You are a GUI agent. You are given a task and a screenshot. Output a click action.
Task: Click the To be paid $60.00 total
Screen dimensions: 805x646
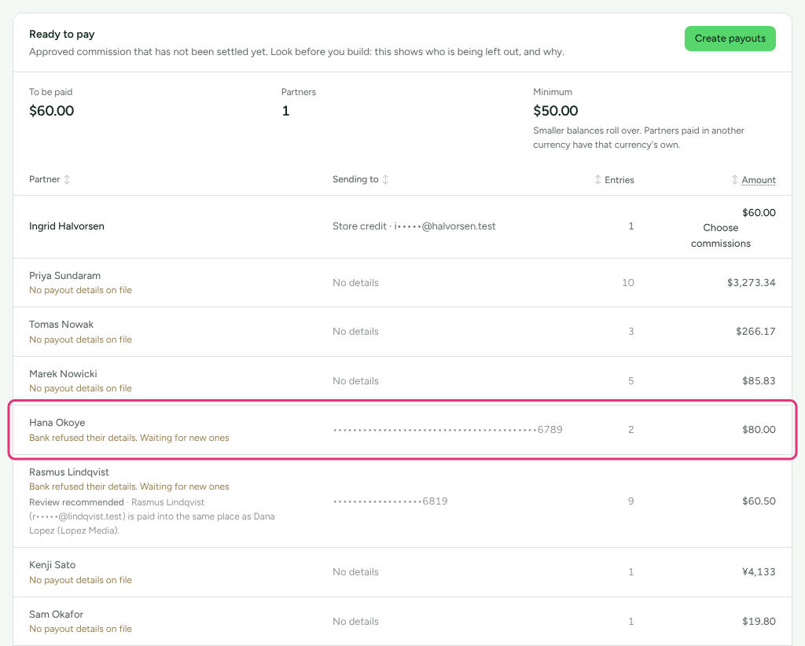click(51, 110)
